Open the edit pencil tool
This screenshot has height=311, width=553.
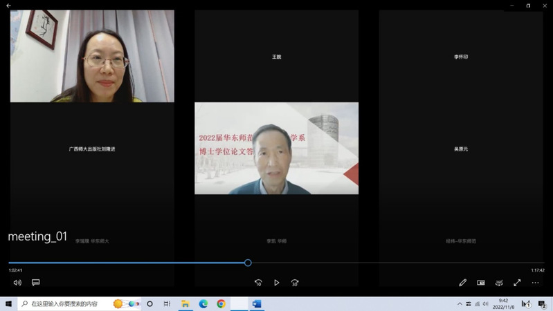tap(462, 283)
